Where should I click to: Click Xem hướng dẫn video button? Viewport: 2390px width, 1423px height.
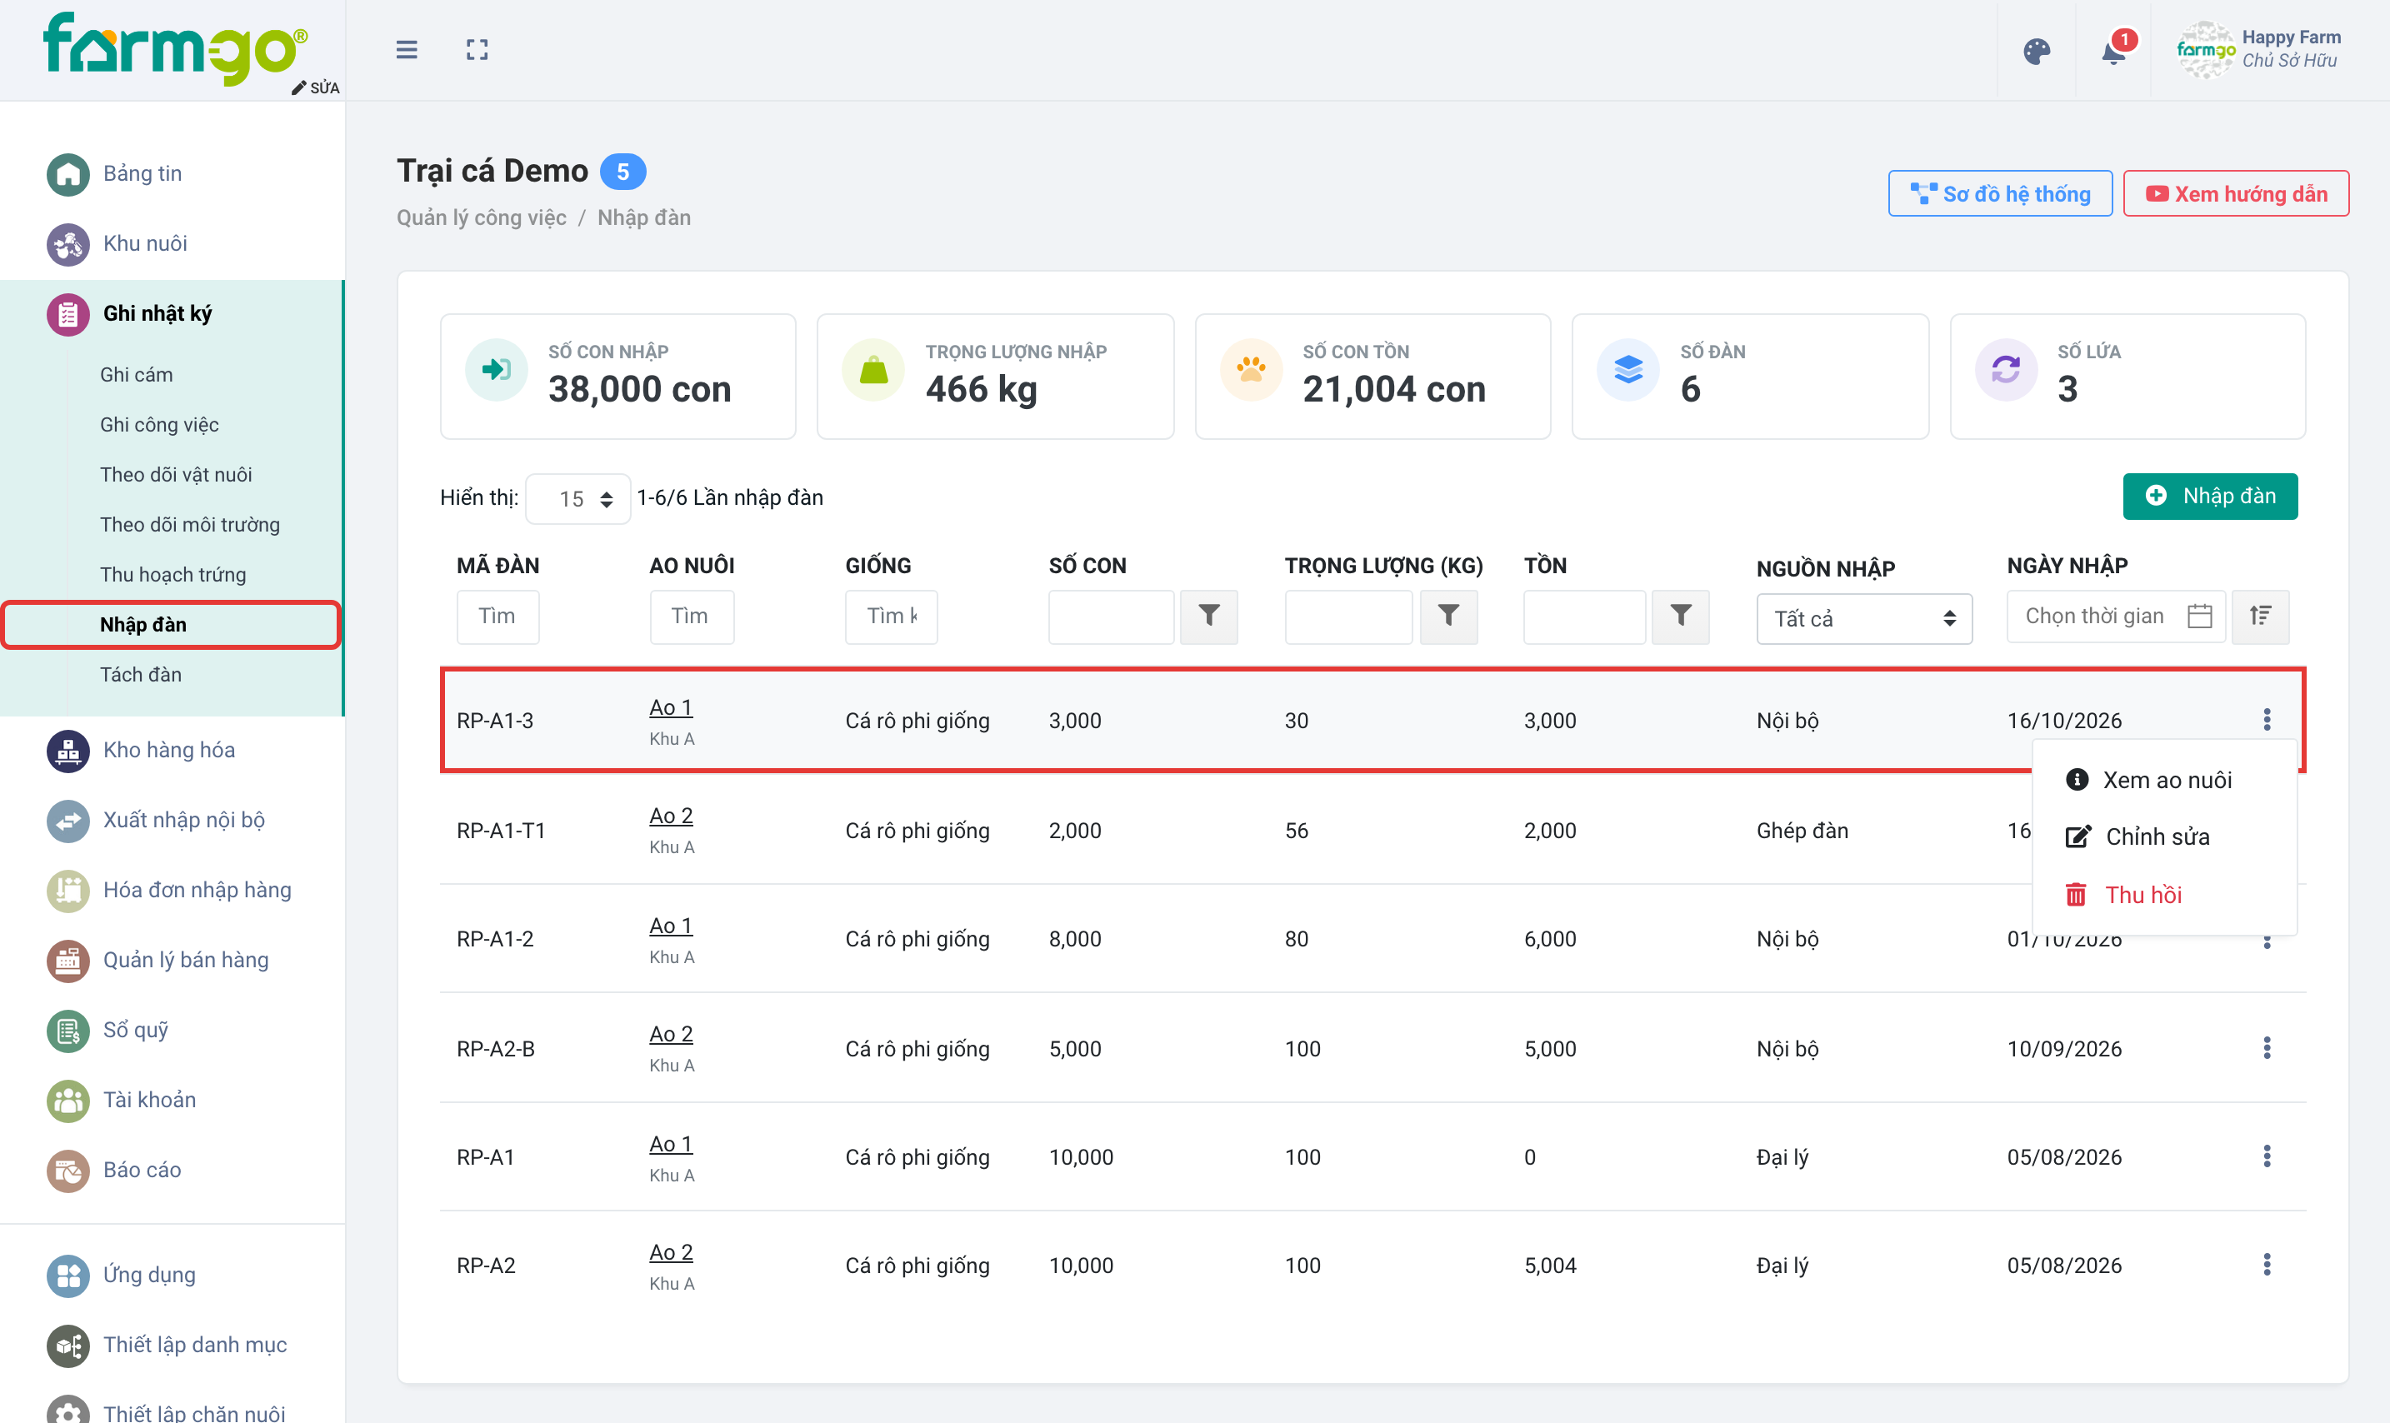point(2236,193)
